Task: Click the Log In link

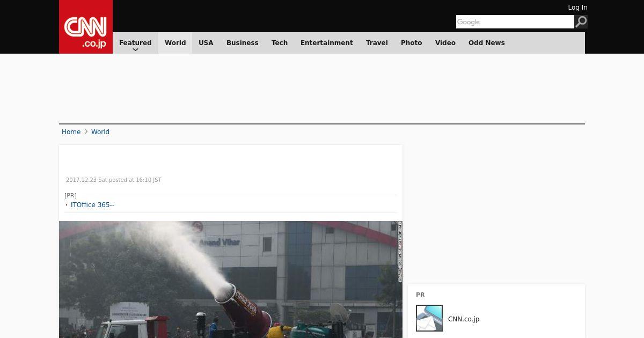Action: (577, 8)
